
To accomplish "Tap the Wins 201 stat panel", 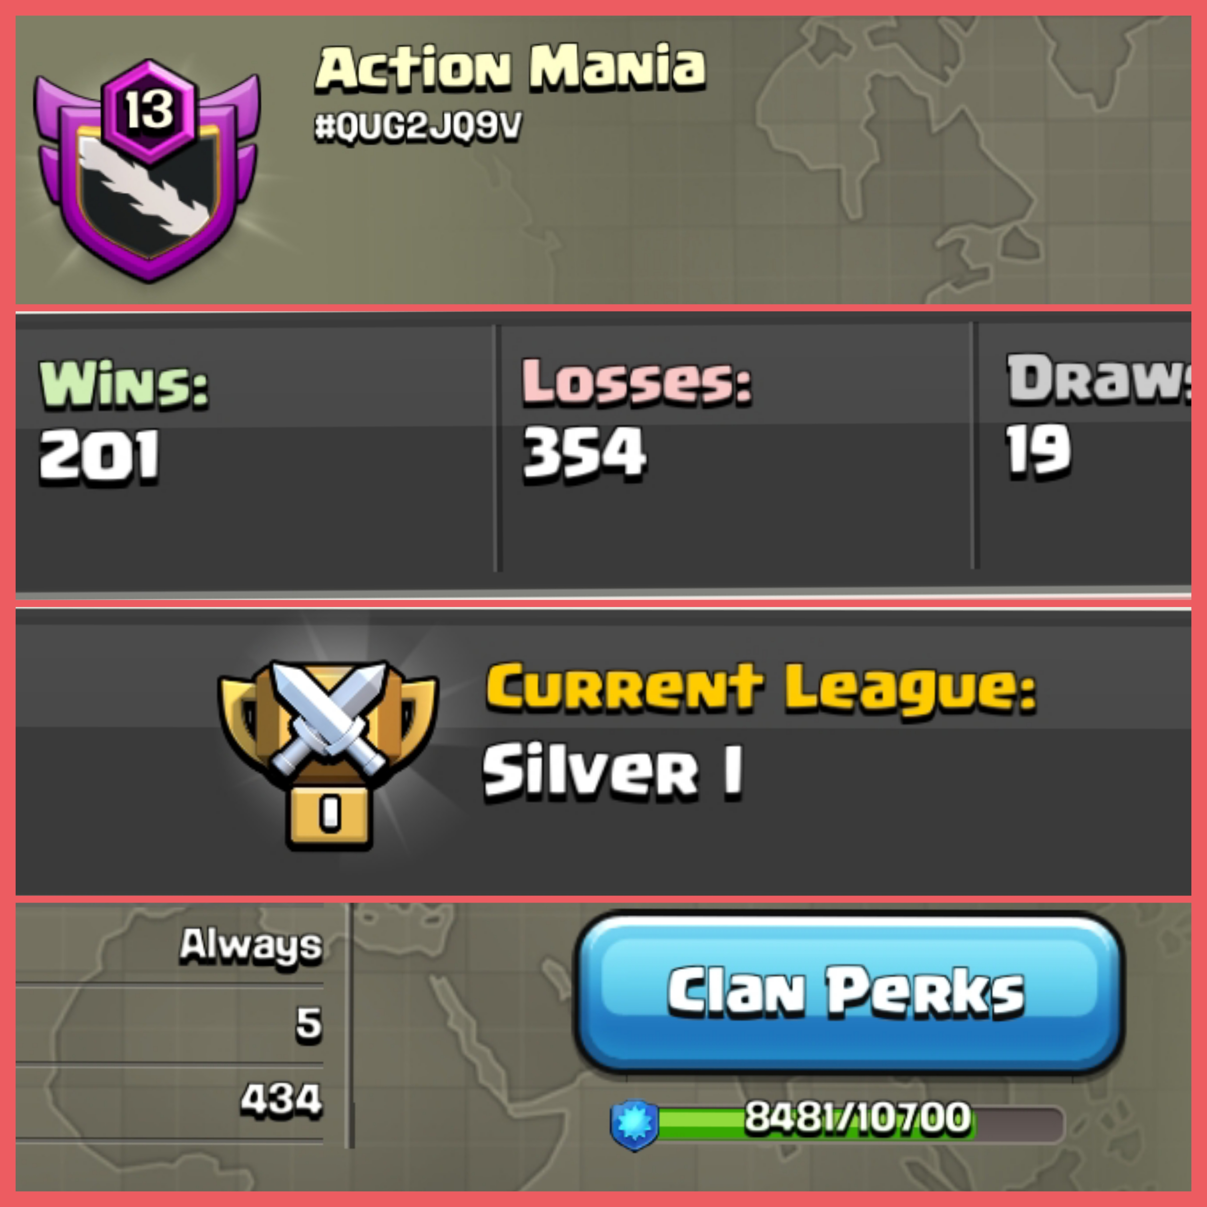I will point(256,447).
